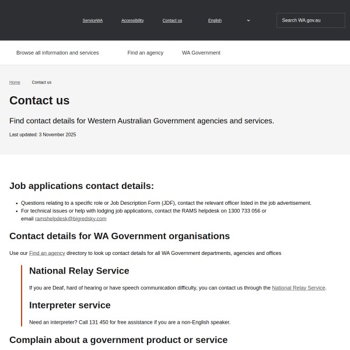Click the Home breadcrumb link
This screenshot has width=350, height=350.
[x=15, y=82]
